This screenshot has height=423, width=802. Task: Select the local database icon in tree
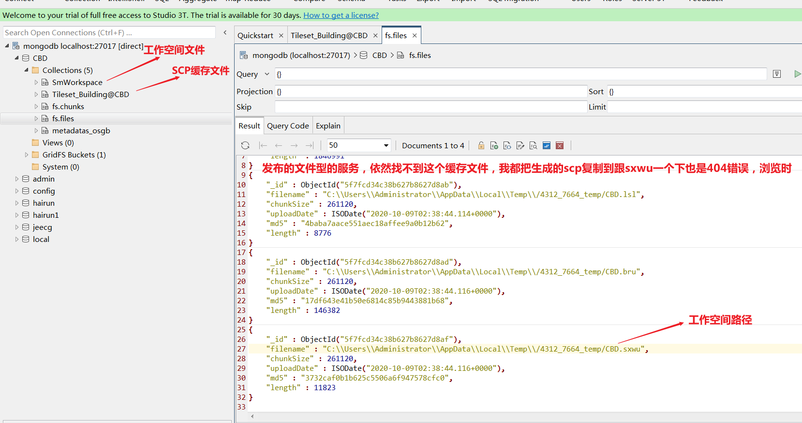click(x=26, y=239)
